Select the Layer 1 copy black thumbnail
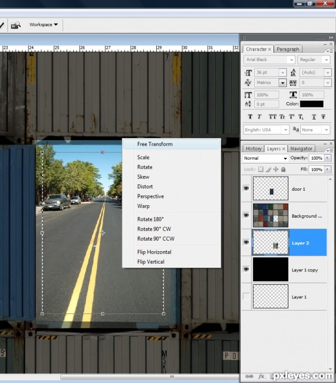Viewport: 336px width, 383px height. (270, 269)
